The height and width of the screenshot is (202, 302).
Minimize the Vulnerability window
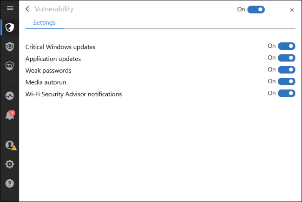[x=276, y=9]
